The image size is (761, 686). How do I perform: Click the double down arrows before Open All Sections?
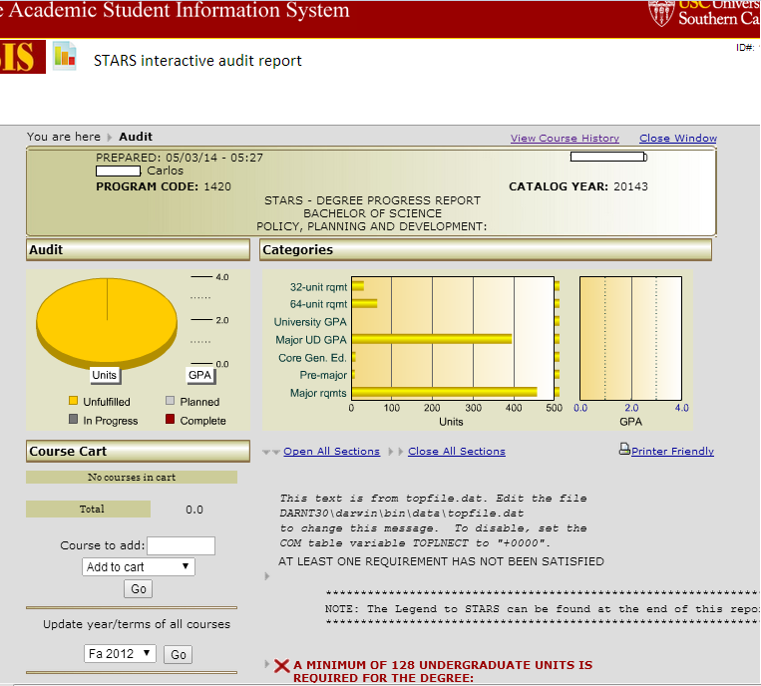pyautogui.click(x=271, y=452)
